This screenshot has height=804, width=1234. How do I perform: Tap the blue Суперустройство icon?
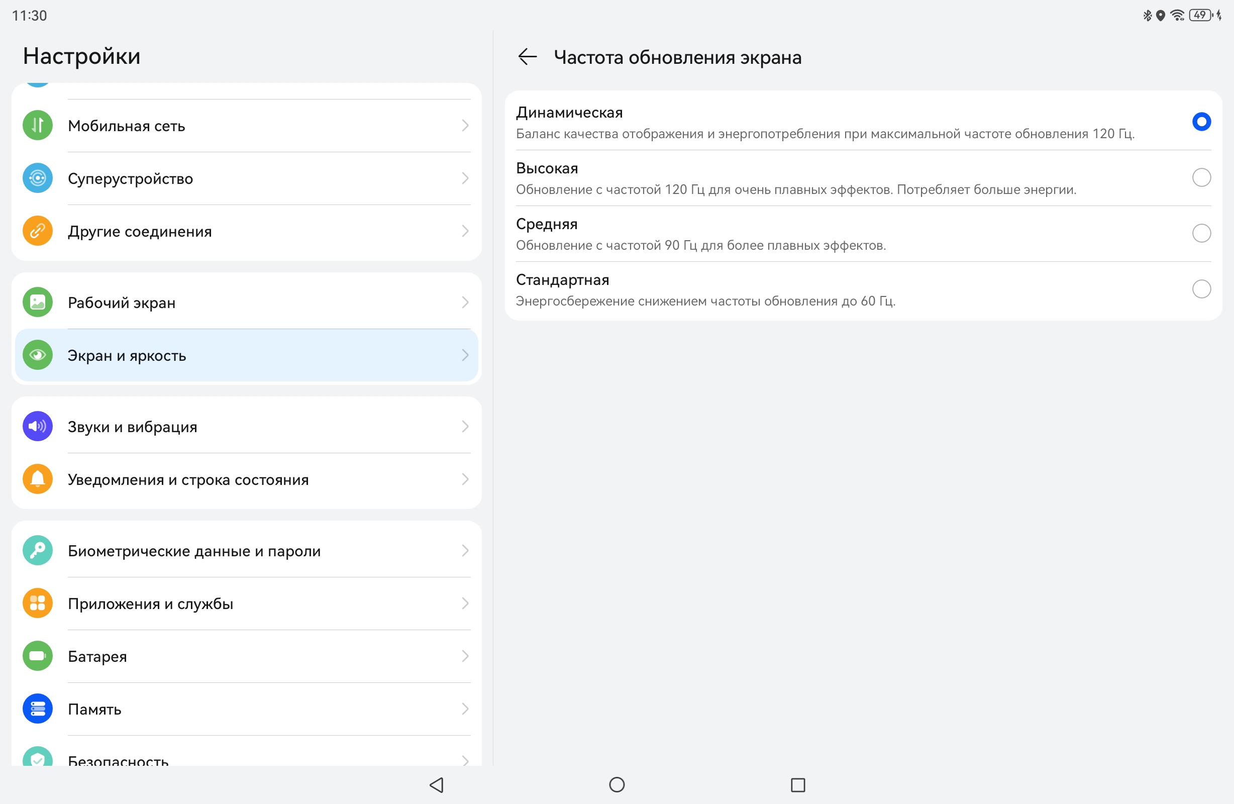click(37, 178)
